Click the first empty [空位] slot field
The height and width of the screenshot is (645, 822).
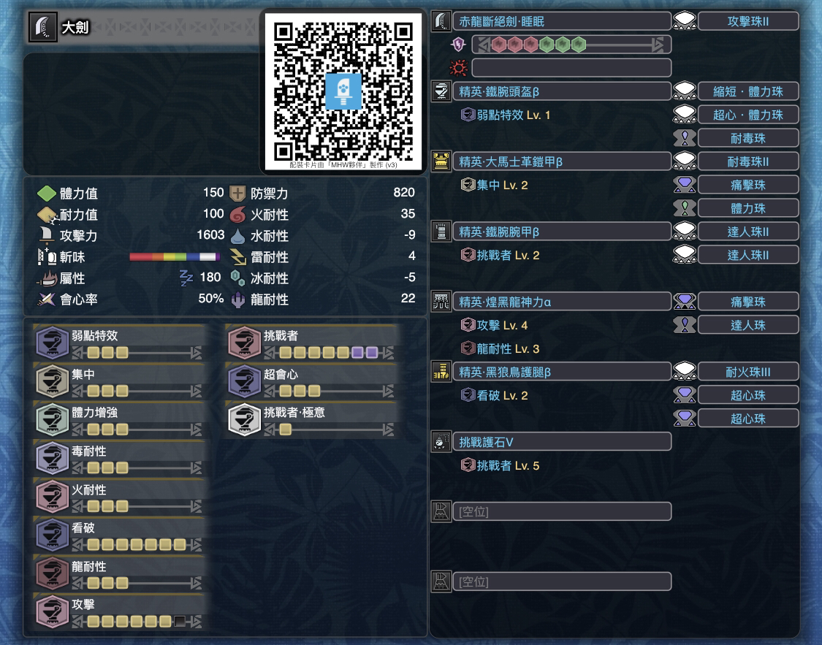pos(562,511)
